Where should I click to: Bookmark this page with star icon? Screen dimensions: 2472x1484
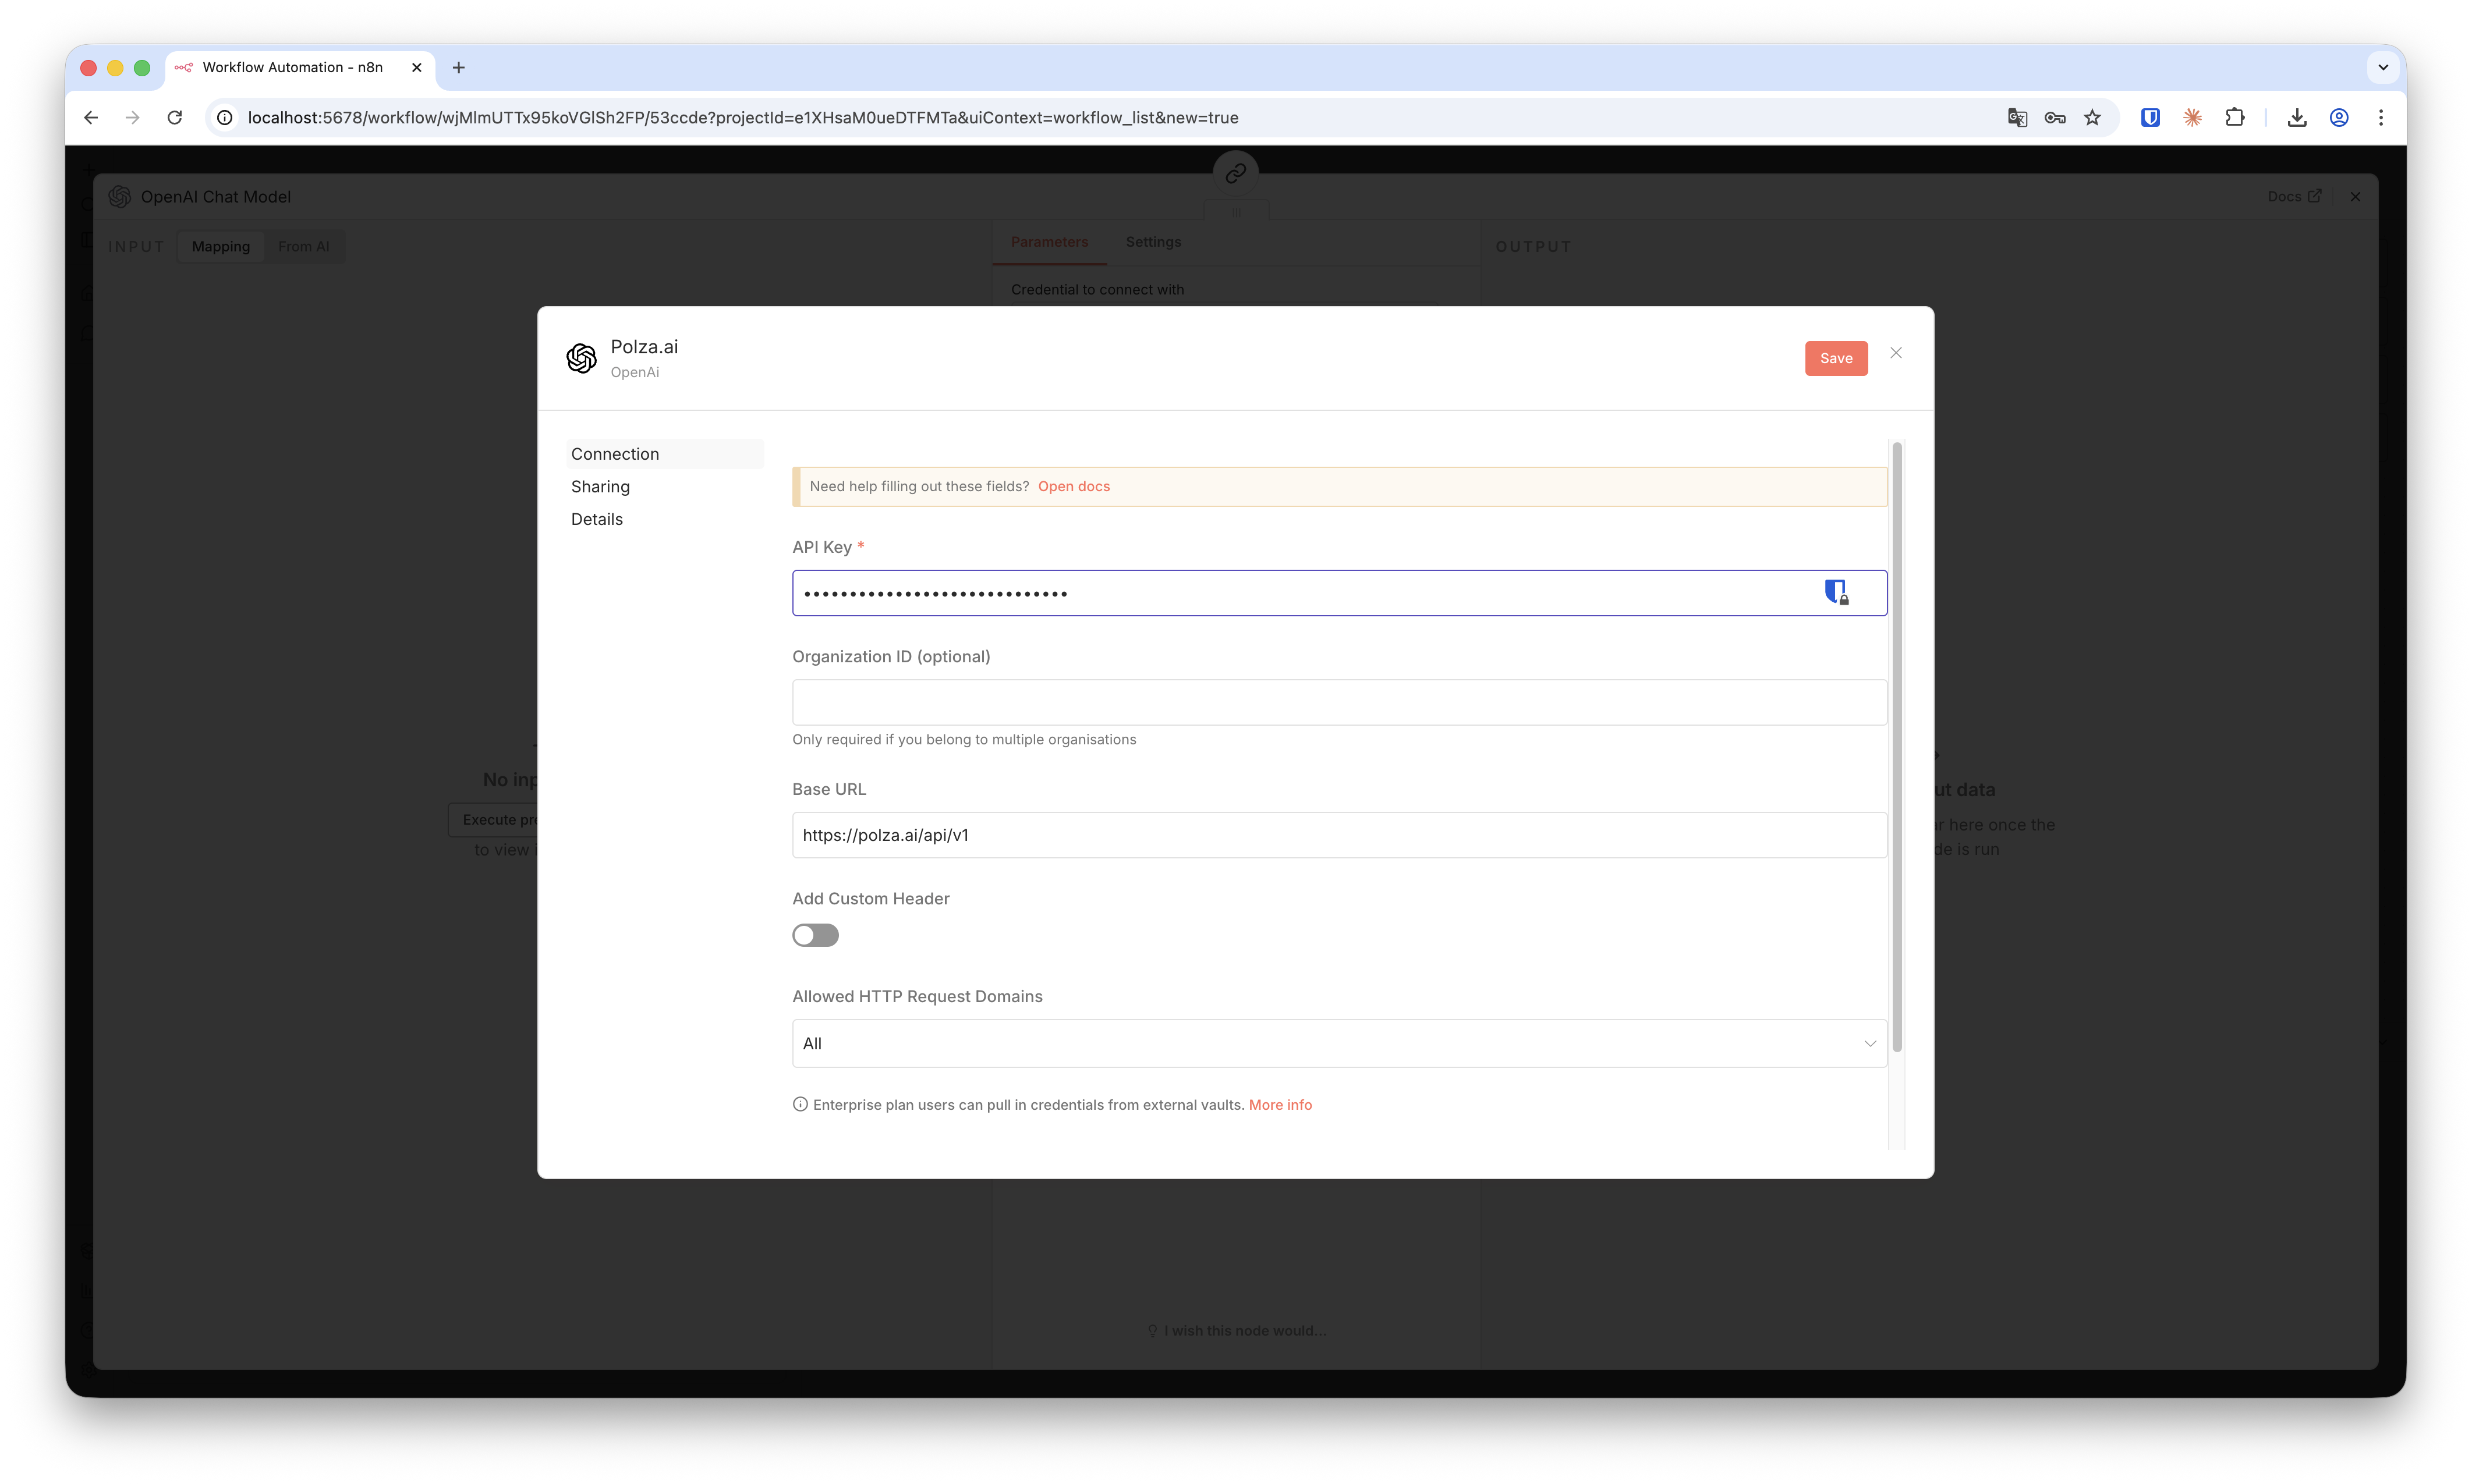click(x=2093, y=118)
